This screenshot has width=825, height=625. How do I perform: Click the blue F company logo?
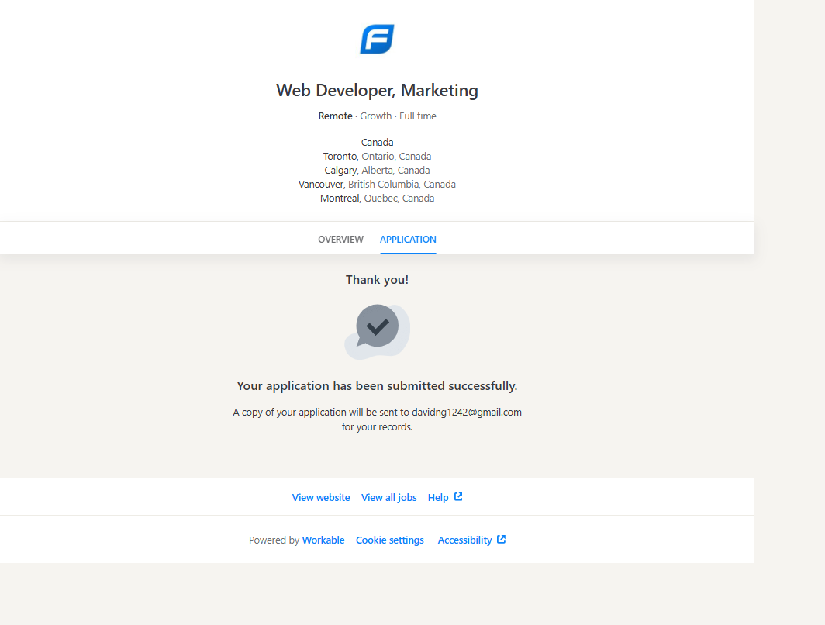pyautogui.click(x=377, y=40)
